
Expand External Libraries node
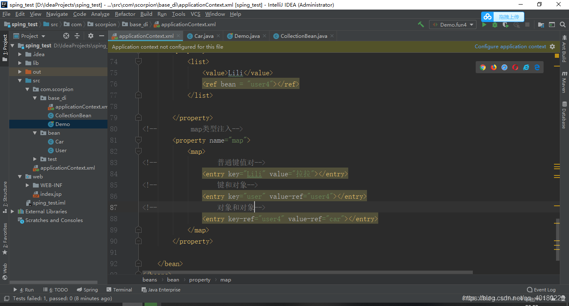point(12,211)
